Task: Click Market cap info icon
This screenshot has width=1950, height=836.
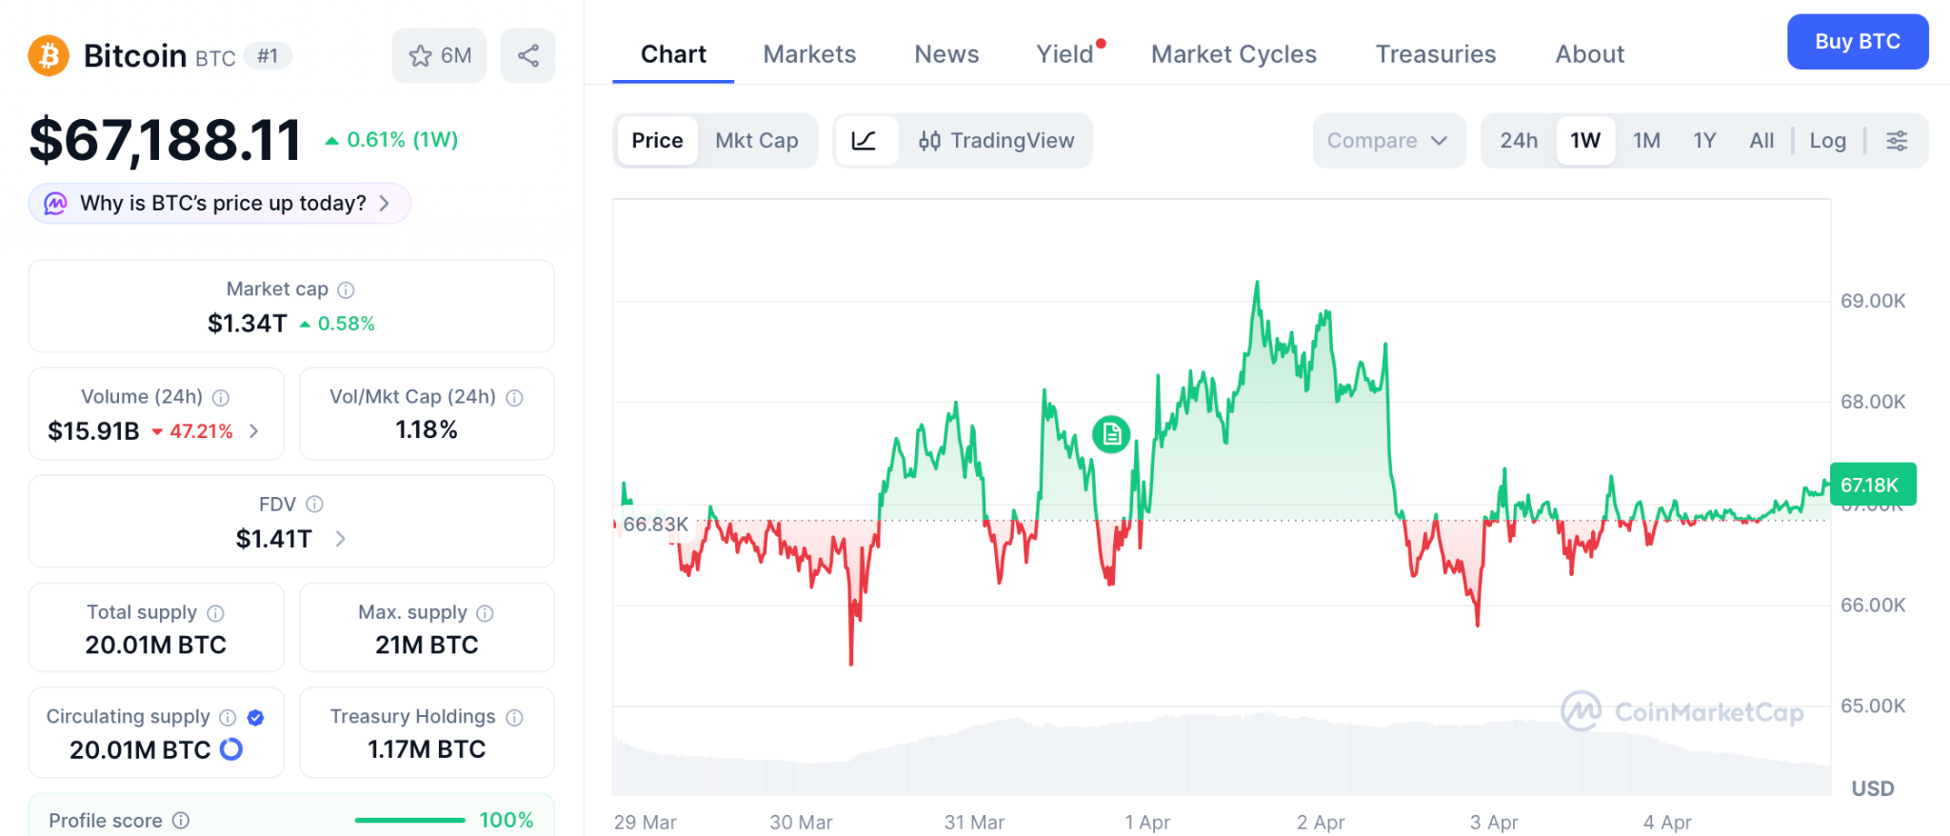Action: pos(347,289)
